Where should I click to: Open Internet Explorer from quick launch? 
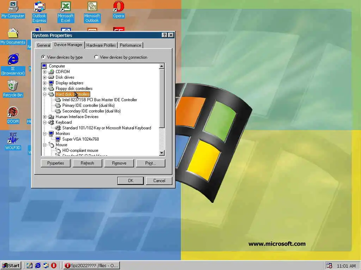(x=38, y=265)
